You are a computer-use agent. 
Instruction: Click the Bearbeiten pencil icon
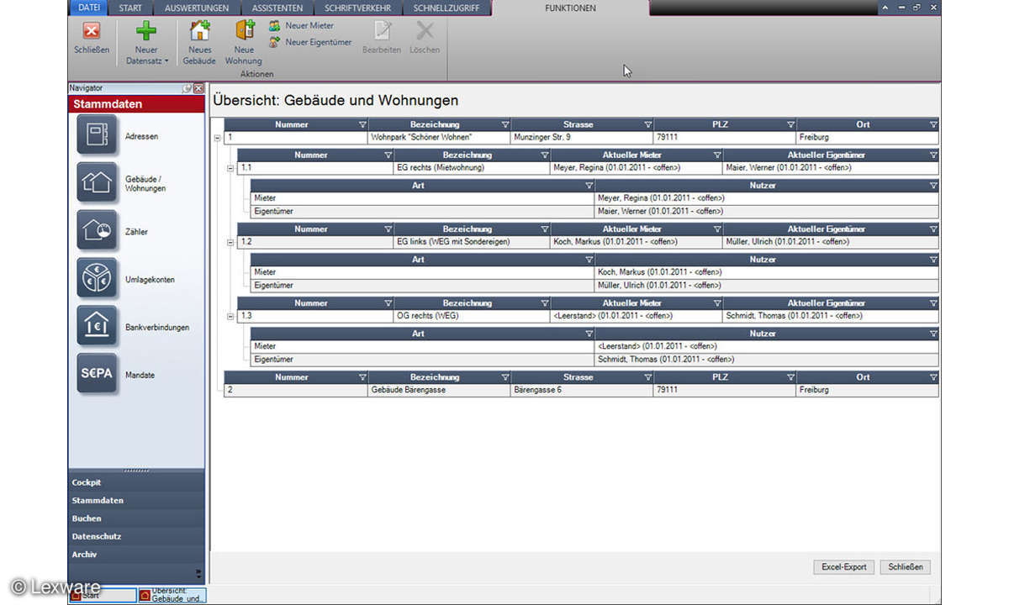tap(382, 31)
